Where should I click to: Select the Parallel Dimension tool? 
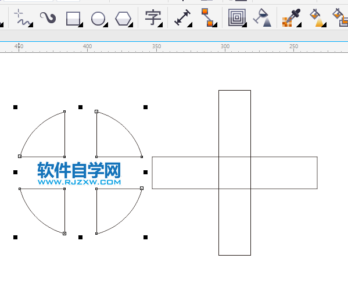click(x=183, y=18)
